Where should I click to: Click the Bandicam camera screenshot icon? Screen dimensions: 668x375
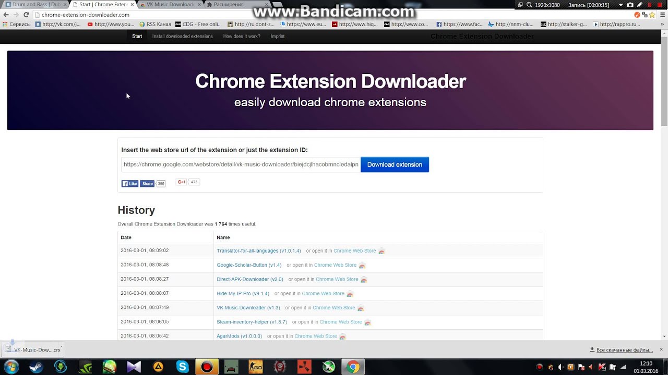(630, 5)
